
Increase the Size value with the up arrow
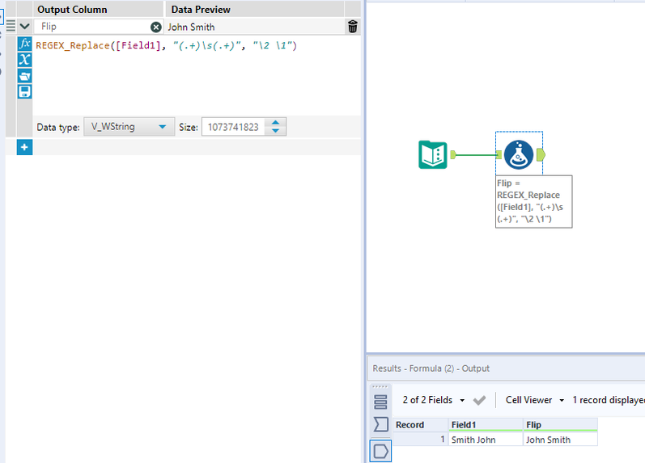276,123
